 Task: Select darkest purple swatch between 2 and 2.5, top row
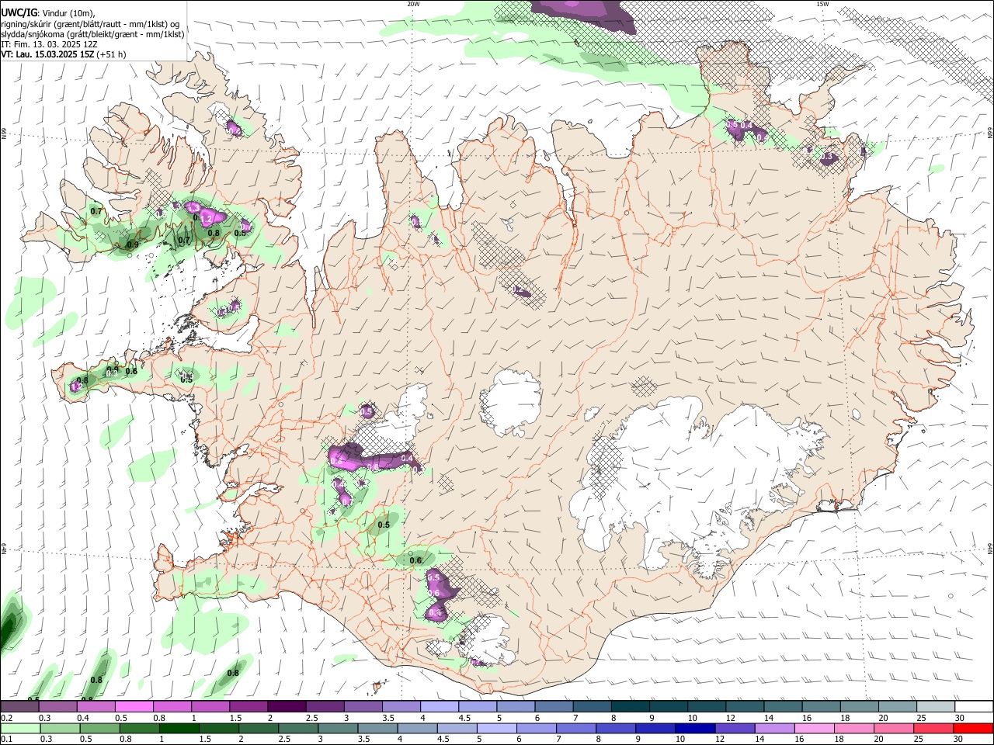[286, 706]
